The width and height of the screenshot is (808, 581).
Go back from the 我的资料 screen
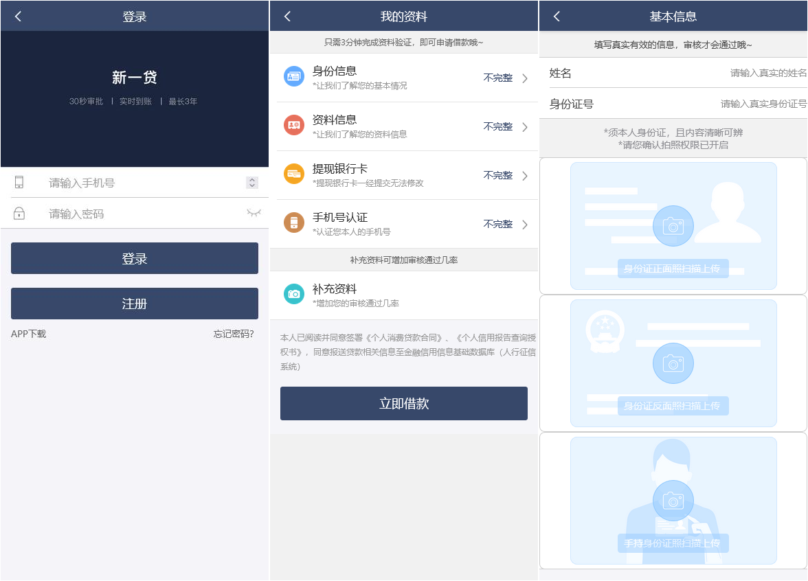pos(287,16)
